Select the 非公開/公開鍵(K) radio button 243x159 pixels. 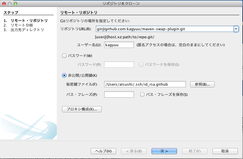[64, 75]
